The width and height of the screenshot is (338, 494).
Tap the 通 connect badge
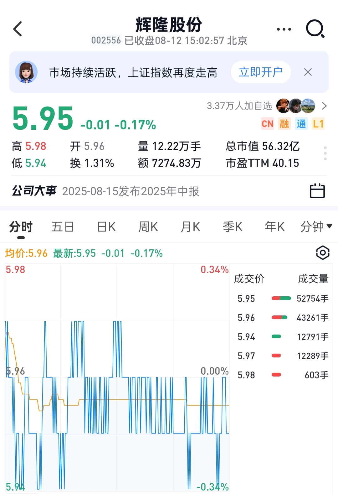click(301, 124)
